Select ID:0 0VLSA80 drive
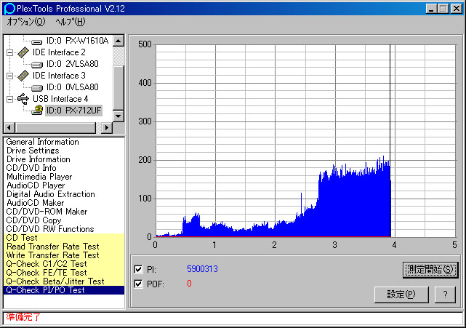The height and width of the screenshot is (328, 466). [x=72, y=87]
